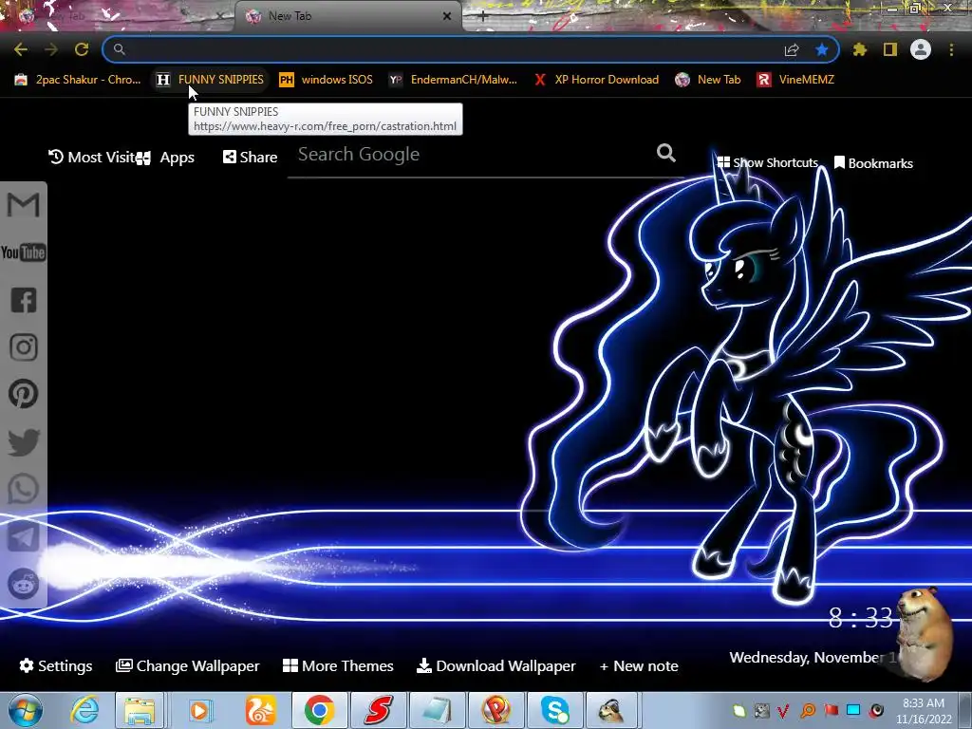This screenshot has height=729, width=972.
Task: Click the red V tray icon
Action: pyautogui.click(x=783, y=710)
